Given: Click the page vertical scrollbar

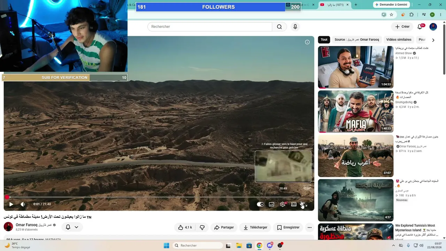Looking at the screenshot, I should 444,49.
